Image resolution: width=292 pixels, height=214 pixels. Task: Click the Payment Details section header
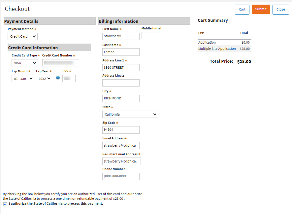pyautogui.click(x=49, y=21)
